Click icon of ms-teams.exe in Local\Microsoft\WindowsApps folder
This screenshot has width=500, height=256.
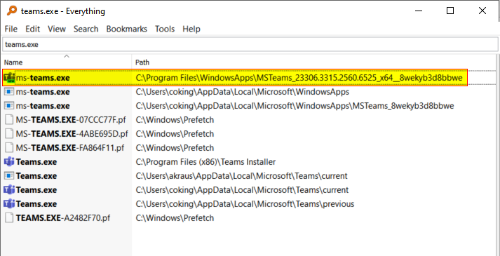10,92
